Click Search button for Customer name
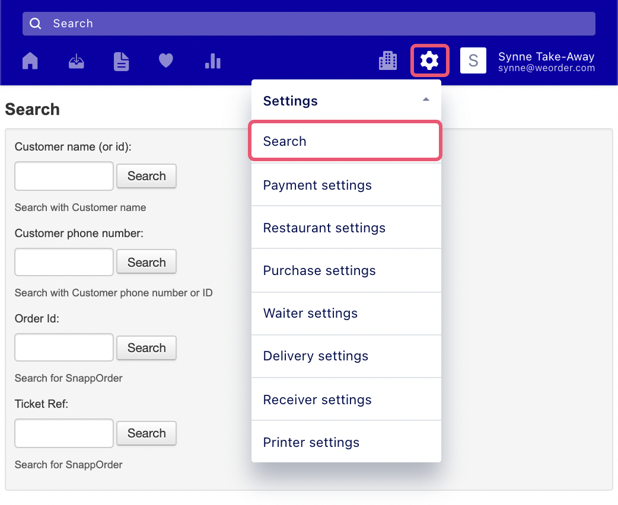 click(146, 176)
